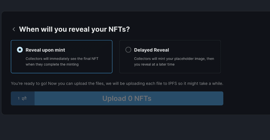The image size is (270, 140).
Task: Open the batch size toggle section of upload bar
Action: pos(23,98)
